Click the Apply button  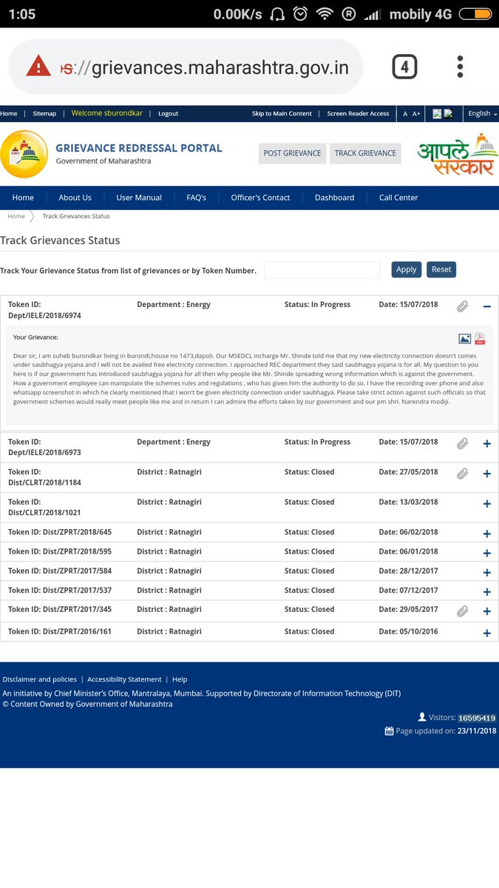click(x=407, y=269)
